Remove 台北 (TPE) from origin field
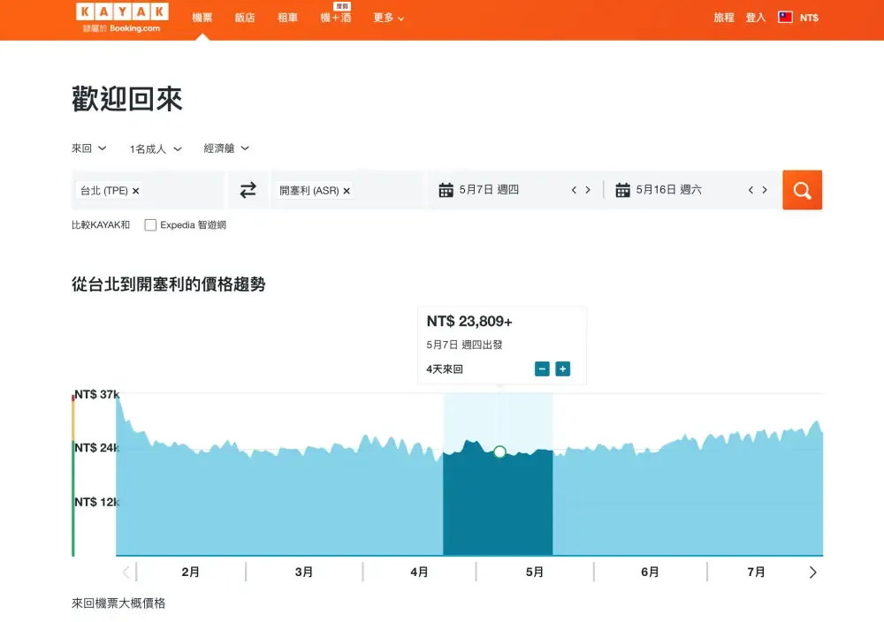 [x=138, y=189]
